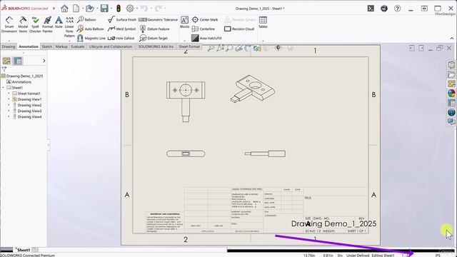Apply Area Hatch/Fill
This screenshot has width=457, height=257.
click(x=206, y=38)
